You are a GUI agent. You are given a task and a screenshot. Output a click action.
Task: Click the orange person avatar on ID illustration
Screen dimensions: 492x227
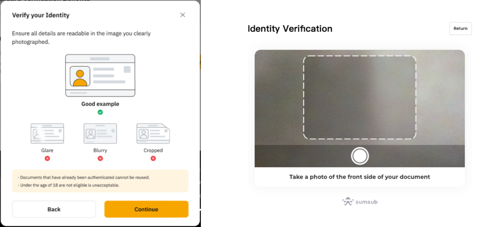[x=80, y=77]
